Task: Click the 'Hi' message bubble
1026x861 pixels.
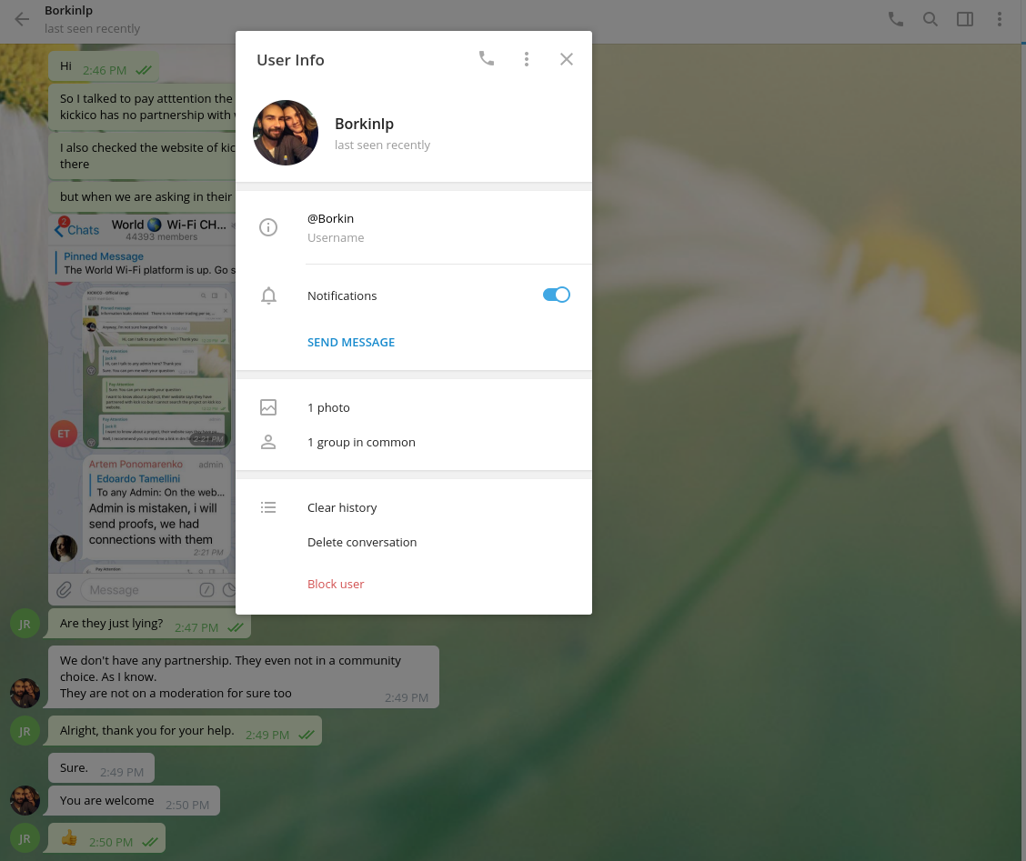Action: 104,66
